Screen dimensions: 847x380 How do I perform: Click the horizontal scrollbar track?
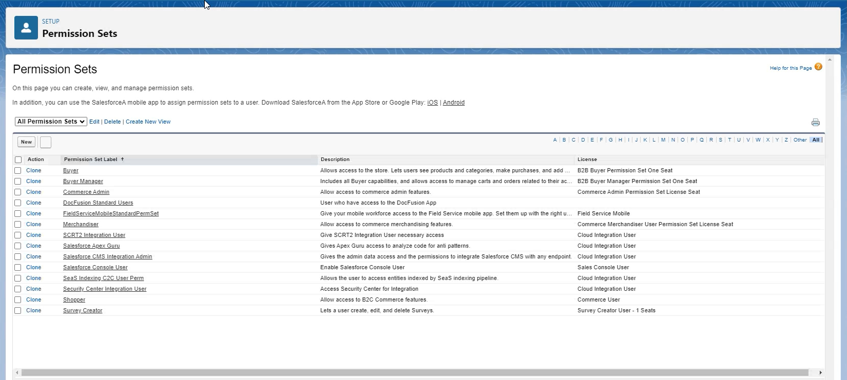pyautogui.click(x=415, y=373)
